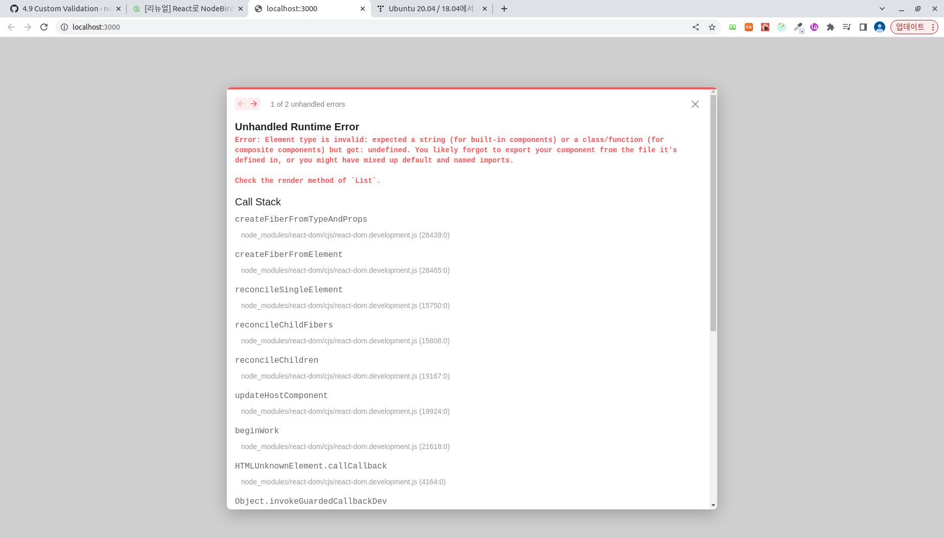Open a new browser tab
The height and width of the screenshot is (538, 944).
click(504, 9)
